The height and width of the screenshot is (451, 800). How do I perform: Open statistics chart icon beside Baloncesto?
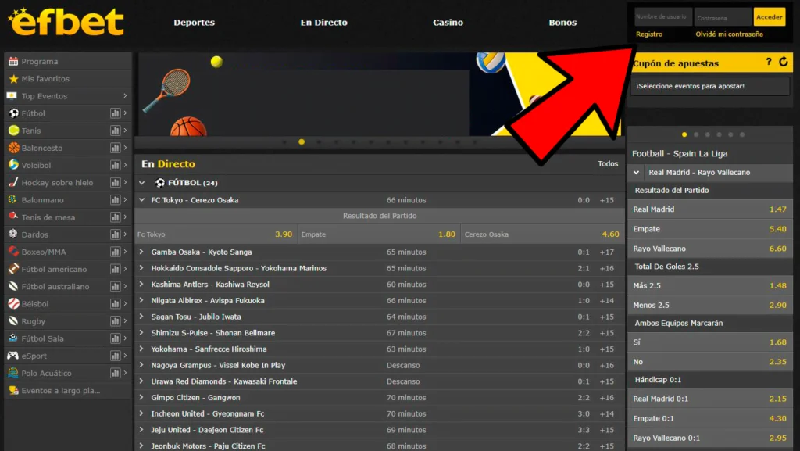[x=115, y=148]
